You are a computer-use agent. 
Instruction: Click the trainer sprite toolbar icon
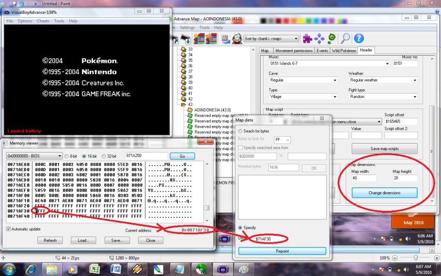(237, 38)
